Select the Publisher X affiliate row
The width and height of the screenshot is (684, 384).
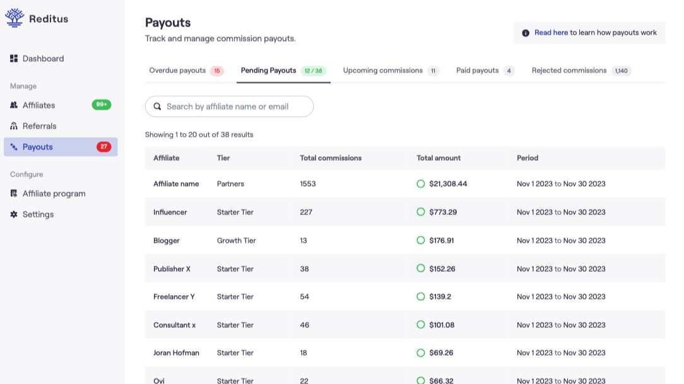pos(172,269)
